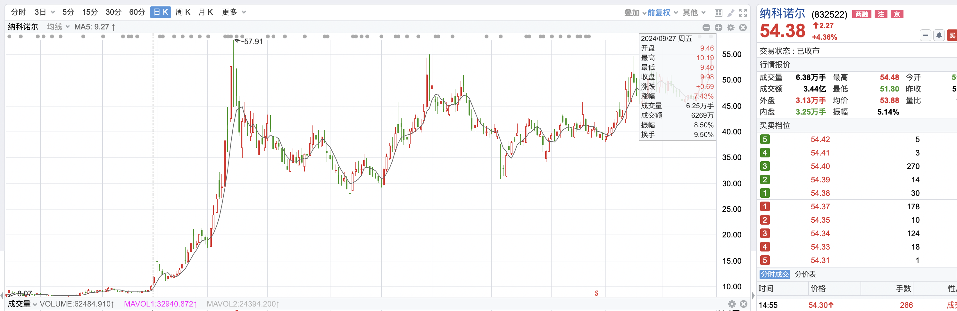The height and width of the screenshot is (311, 957).
Task: Zoom in the K-line chart with plus icon
Action: click(x=719, y=28)
